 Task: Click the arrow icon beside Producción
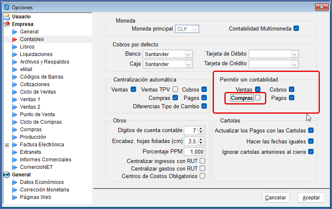tap(15, 137)
